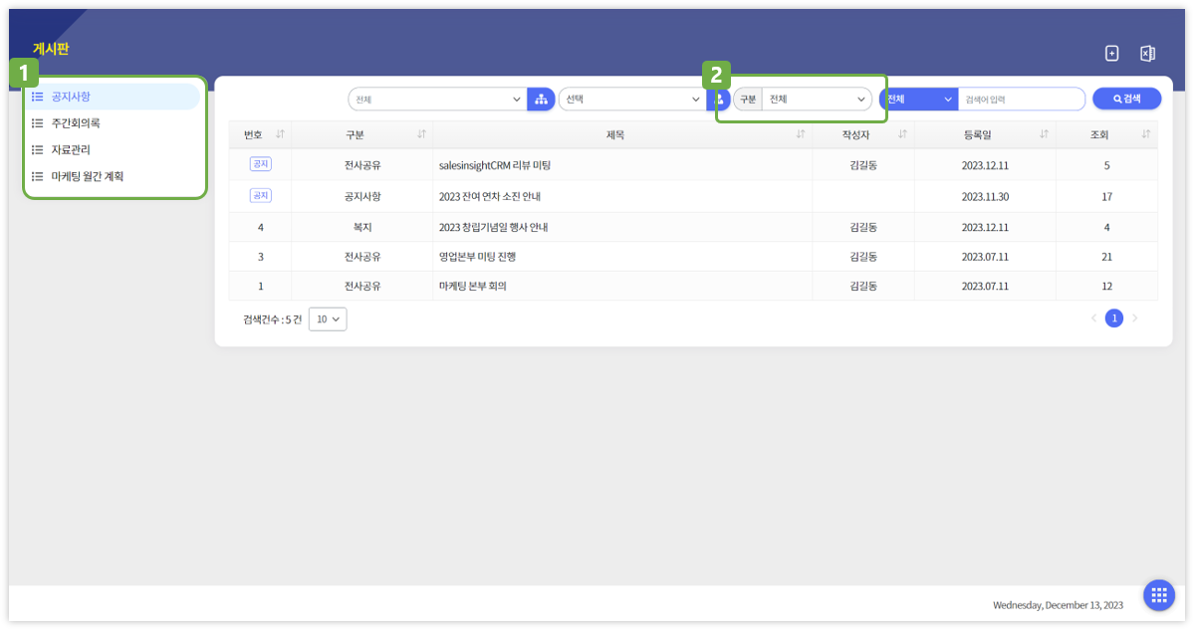Click the 공지 badge on the 잔여 연차 row
The width and height of the screenshot is (1194, 630).
coord(261,195)
